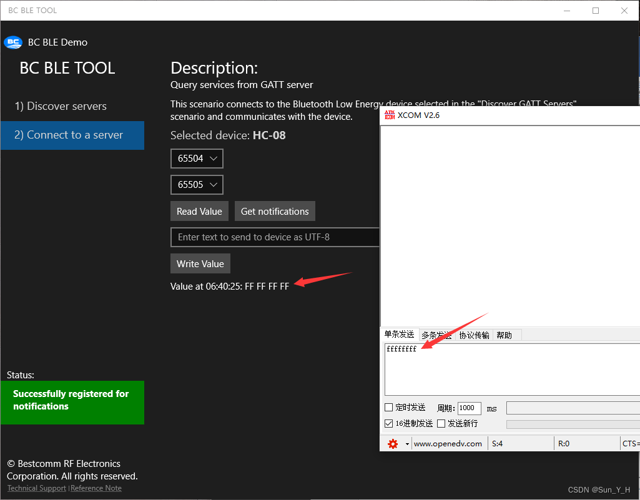The width and height of the screenshot is (640, 500).
Task: Switch to the 协议传输 tab
Action: [474, 335]
